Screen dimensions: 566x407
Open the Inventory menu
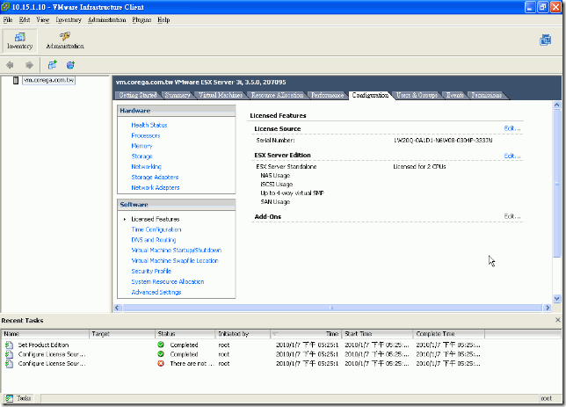[69, 20]
